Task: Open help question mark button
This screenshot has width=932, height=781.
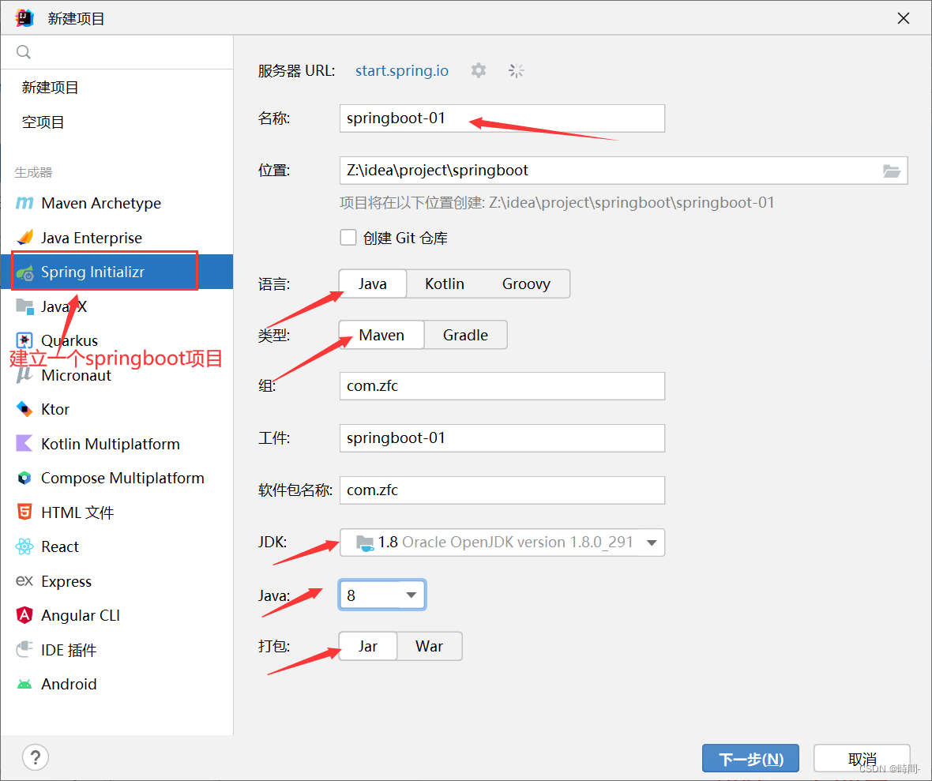Action: coord(36,757)
